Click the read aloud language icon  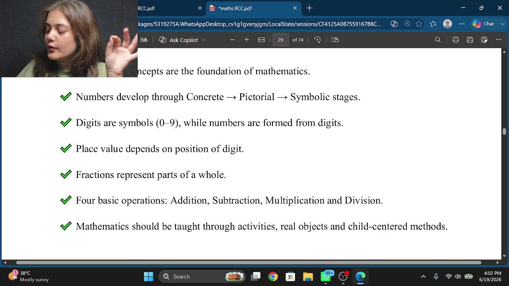[144, 40]
